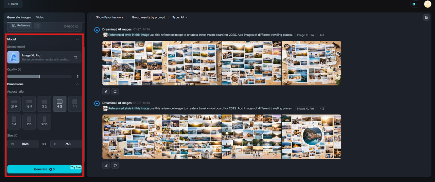The width and height of the screenshot is (435, 182).
Task: Open first image of the second result row
Action: pos(132,136)
